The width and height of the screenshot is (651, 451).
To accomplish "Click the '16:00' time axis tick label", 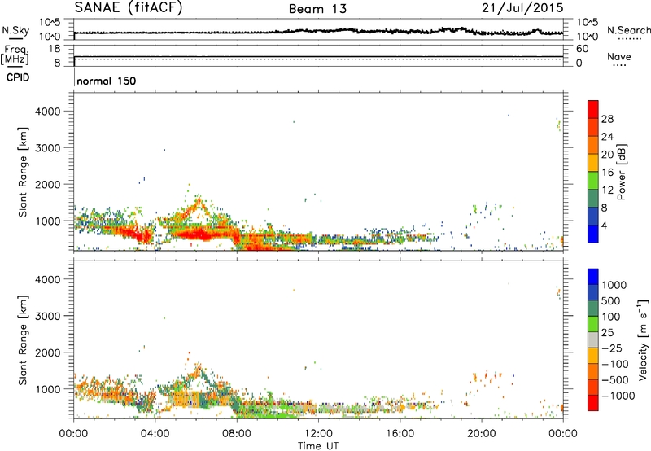I will 400,434.
